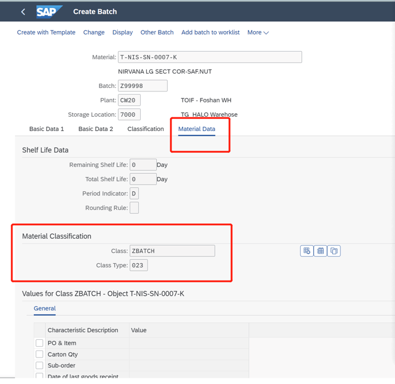This screenshot has height=384, width=395.
Task: Select the Carton Qty row checkbox
Action: 40,354
